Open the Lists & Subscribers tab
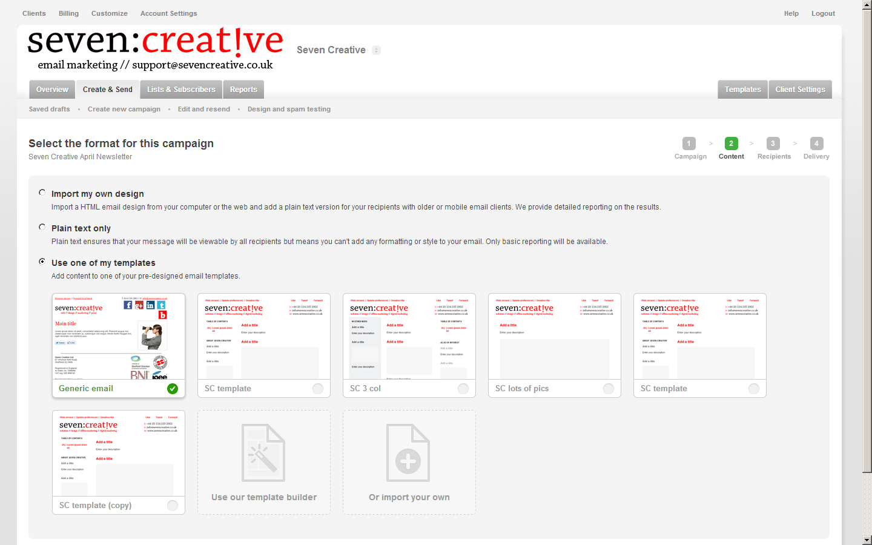Viewport: 872px width, 545px height. click(x=181, y=90)
